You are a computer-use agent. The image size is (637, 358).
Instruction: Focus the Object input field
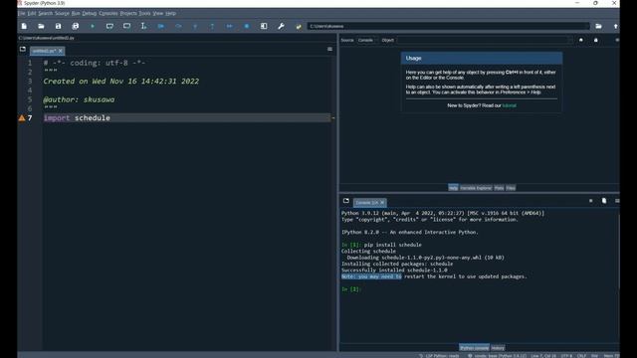pos(485,40)
